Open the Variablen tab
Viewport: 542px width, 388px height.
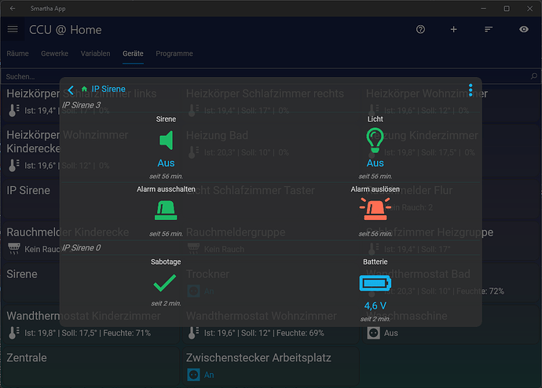click(x=95, y=53)
